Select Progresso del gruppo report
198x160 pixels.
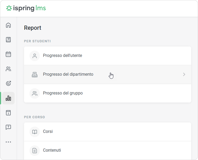pos(63,93)
